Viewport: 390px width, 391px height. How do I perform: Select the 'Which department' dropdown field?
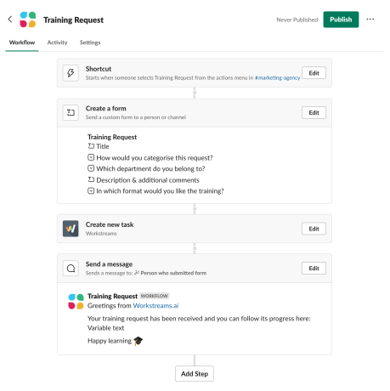pos(146,169)
